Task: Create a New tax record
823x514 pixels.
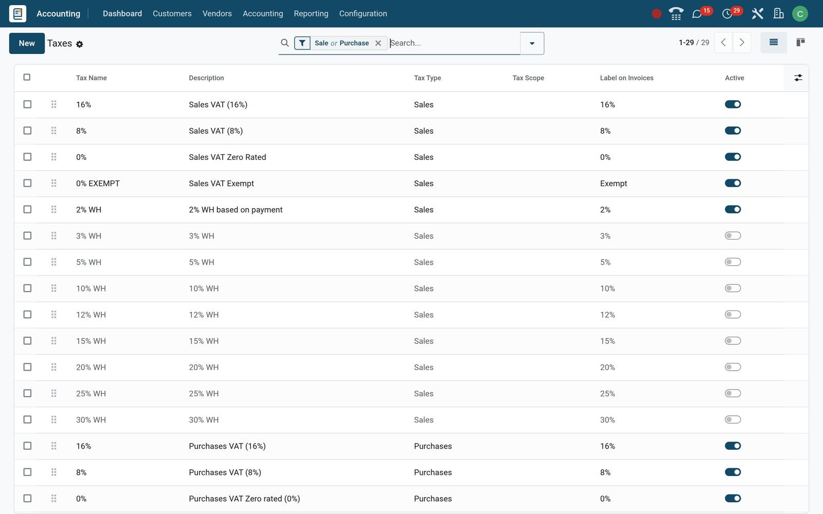Action: [27, 43]
